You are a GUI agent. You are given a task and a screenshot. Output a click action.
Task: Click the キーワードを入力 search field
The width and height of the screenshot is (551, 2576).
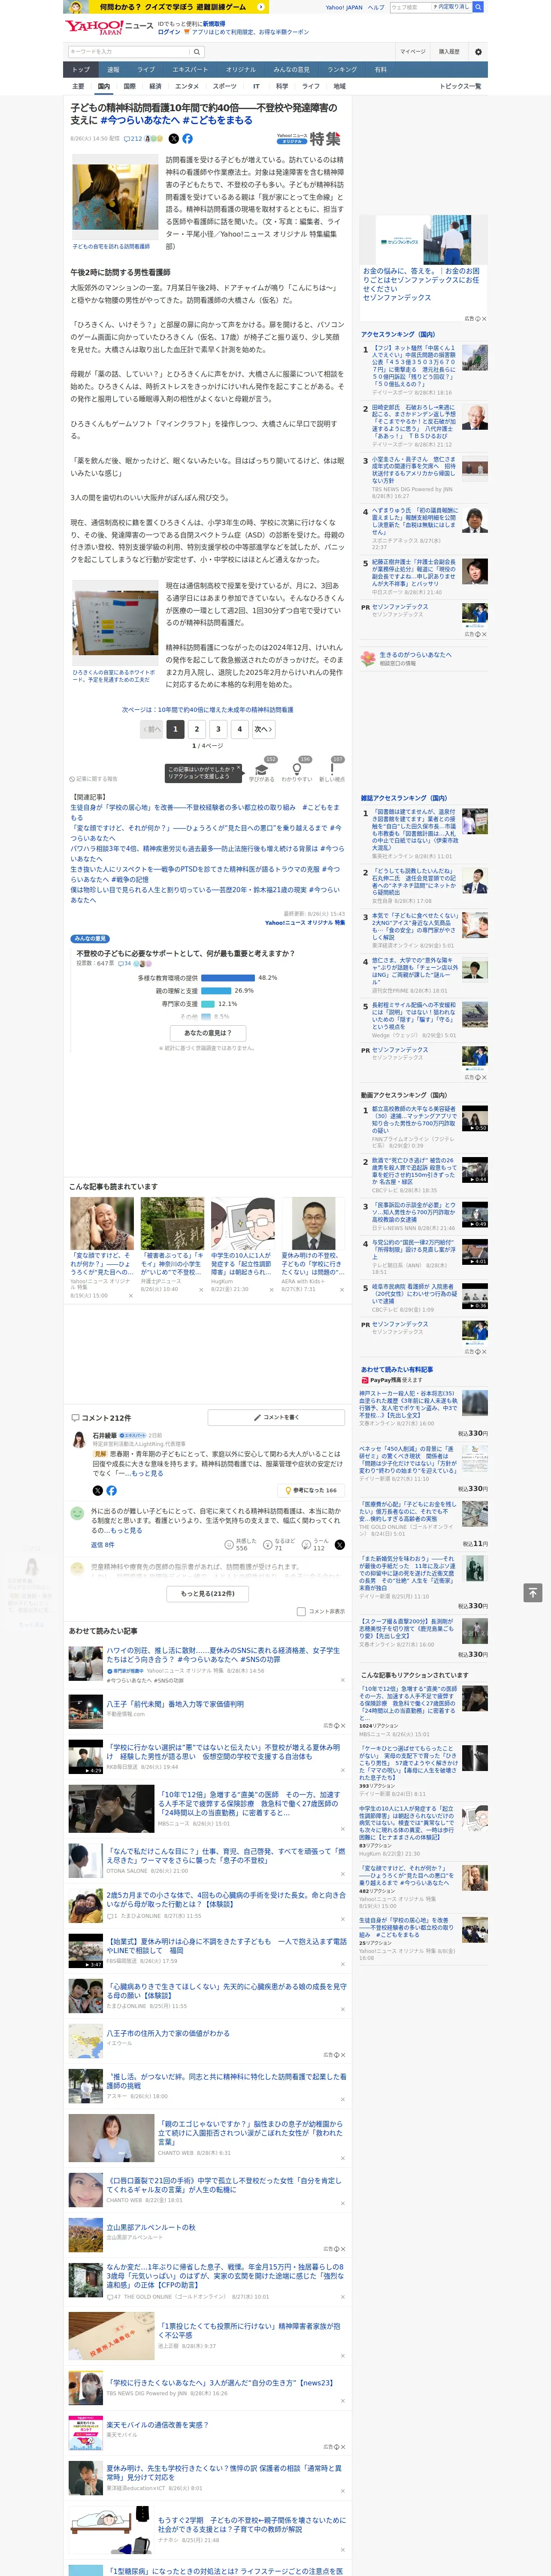coord(129,51)
